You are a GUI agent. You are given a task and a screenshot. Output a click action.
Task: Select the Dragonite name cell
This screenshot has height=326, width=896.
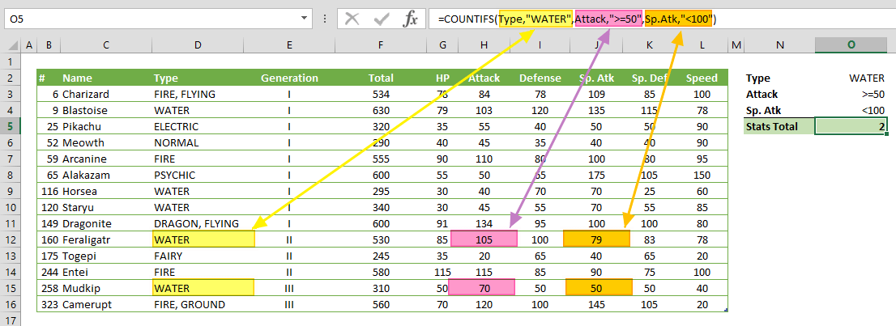(105, 224)
